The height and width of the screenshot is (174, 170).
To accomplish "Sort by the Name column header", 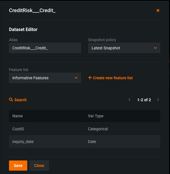I will coord(18,116).
